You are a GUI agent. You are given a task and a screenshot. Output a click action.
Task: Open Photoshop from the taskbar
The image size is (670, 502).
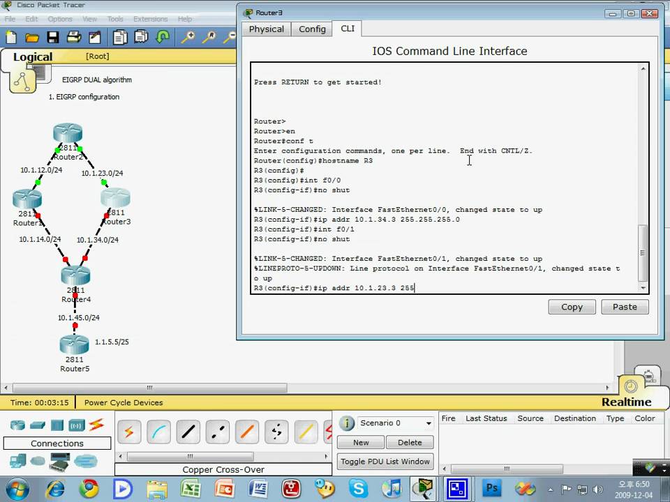[491, 488]
